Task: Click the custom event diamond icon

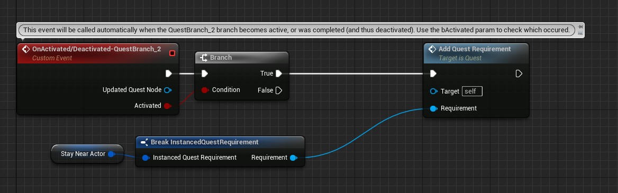Action: pyautogui.click(x=26, y=49)
